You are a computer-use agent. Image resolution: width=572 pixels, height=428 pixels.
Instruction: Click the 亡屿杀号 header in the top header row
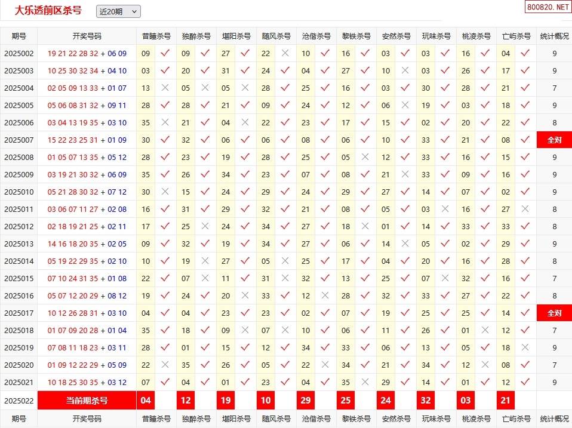pos(516,36)
